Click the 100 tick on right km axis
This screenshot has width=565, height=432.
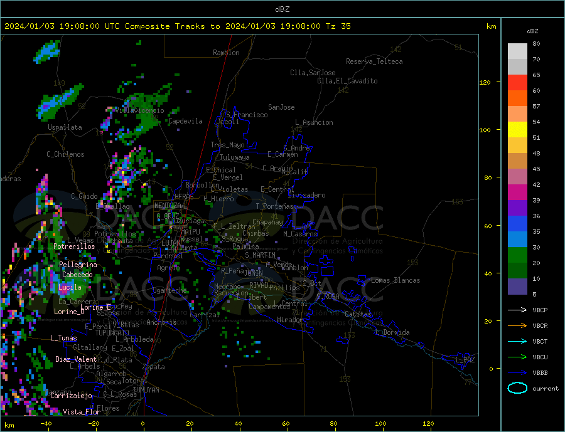485,130
